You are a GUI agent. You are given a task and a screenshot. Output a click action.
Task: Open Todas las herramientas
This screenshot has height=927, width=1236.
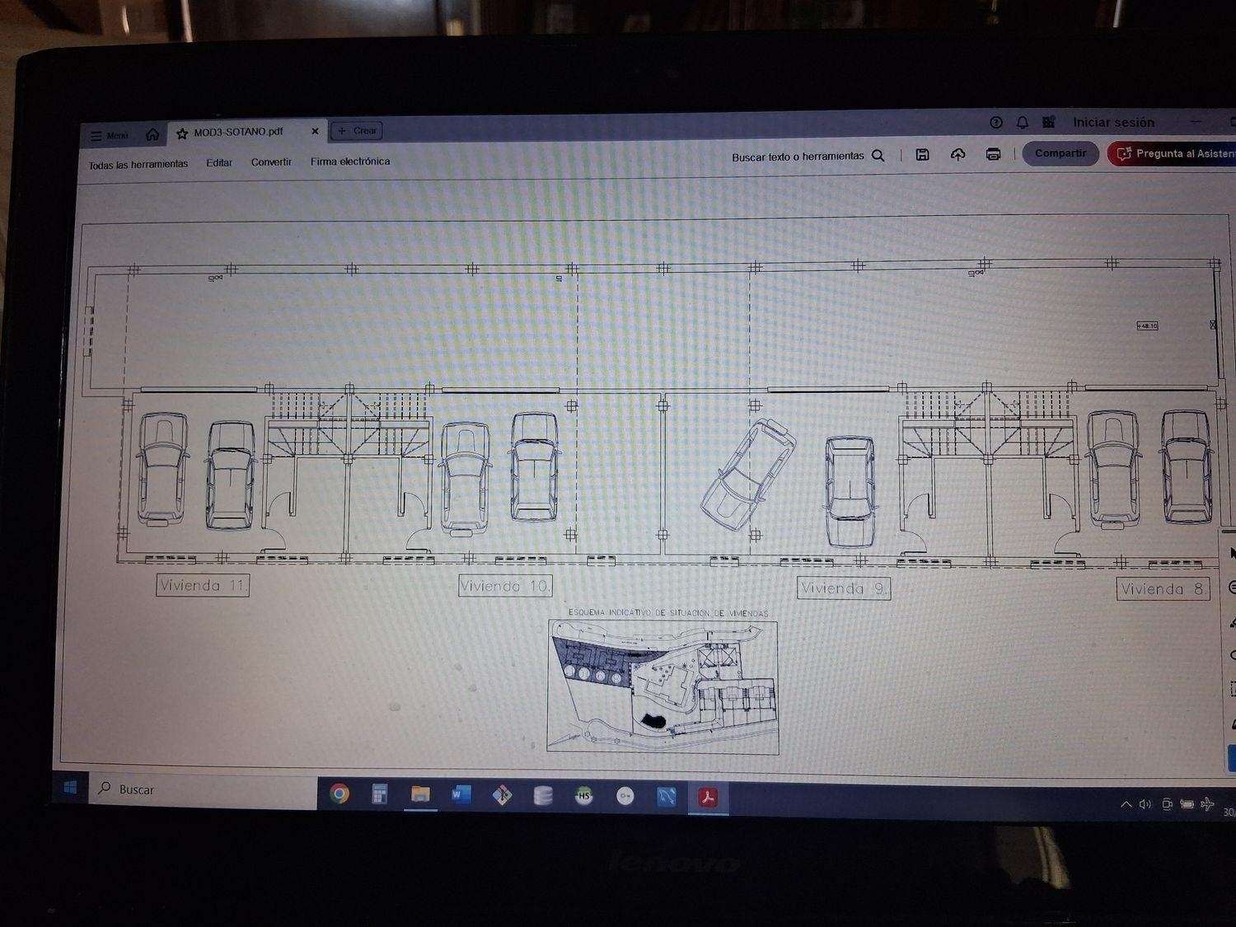pyautogui.click(x=138, y=165)
